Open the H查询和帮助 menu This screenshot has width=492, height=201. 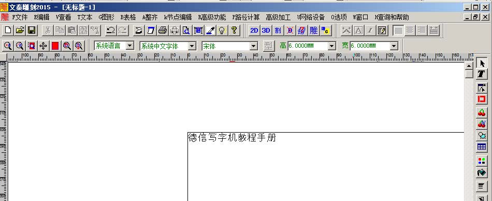click(392, 17)
